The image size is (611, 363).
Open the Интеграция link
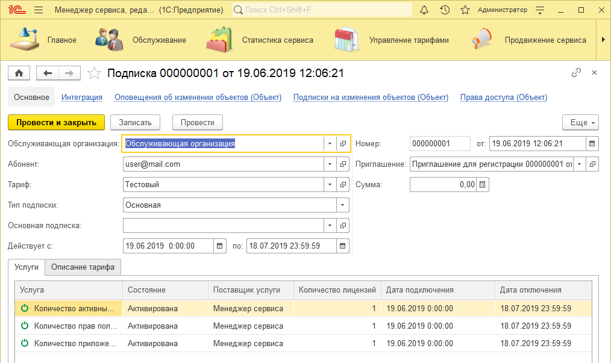pos(82,98)
